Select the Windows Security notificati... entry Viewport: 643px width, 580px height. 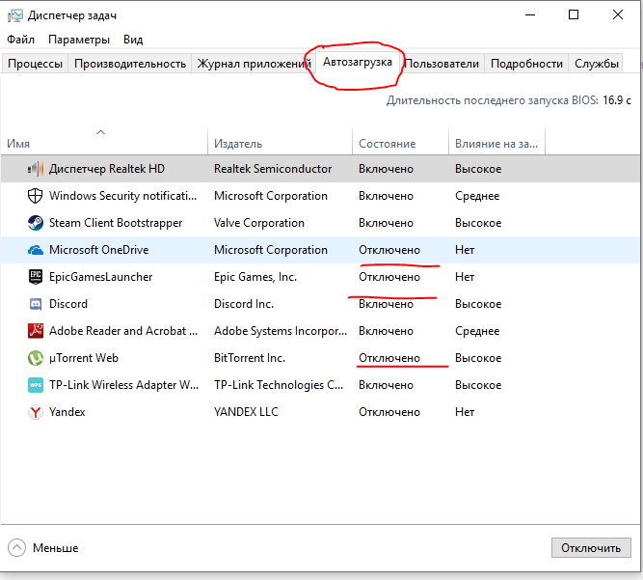123,196
